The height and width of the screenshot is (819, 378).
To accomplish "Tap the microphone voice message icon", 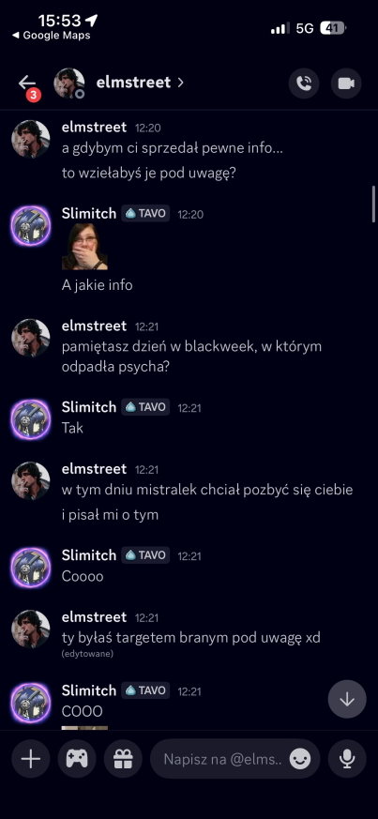I will [347, 758].
